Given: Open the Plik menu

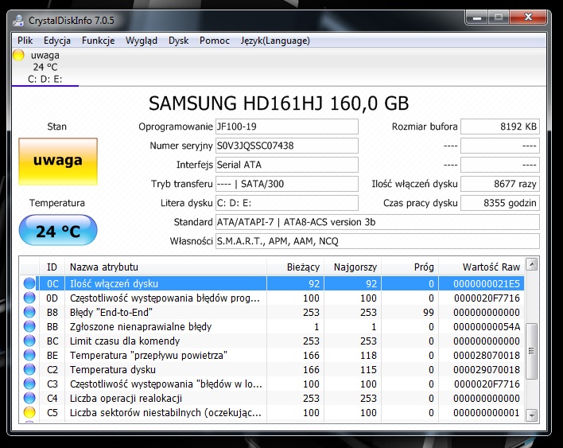Looking at the screenshot, I should pos(25,41).
